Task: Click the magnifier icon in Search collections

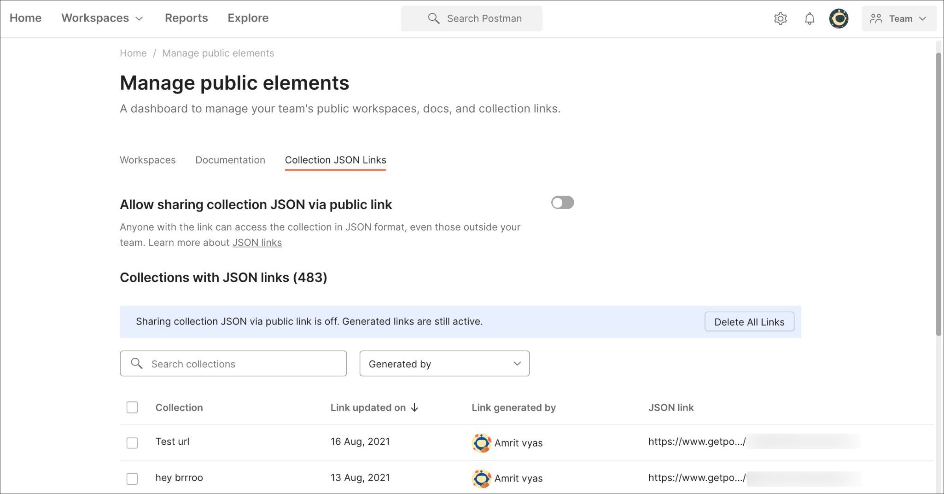Action: 136,363
